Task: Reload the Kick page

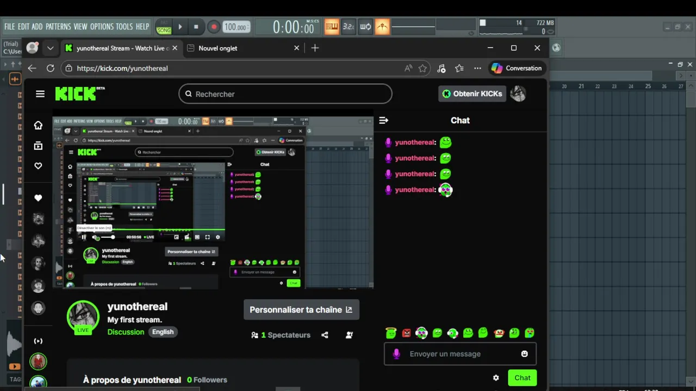Action: point(50,68)
